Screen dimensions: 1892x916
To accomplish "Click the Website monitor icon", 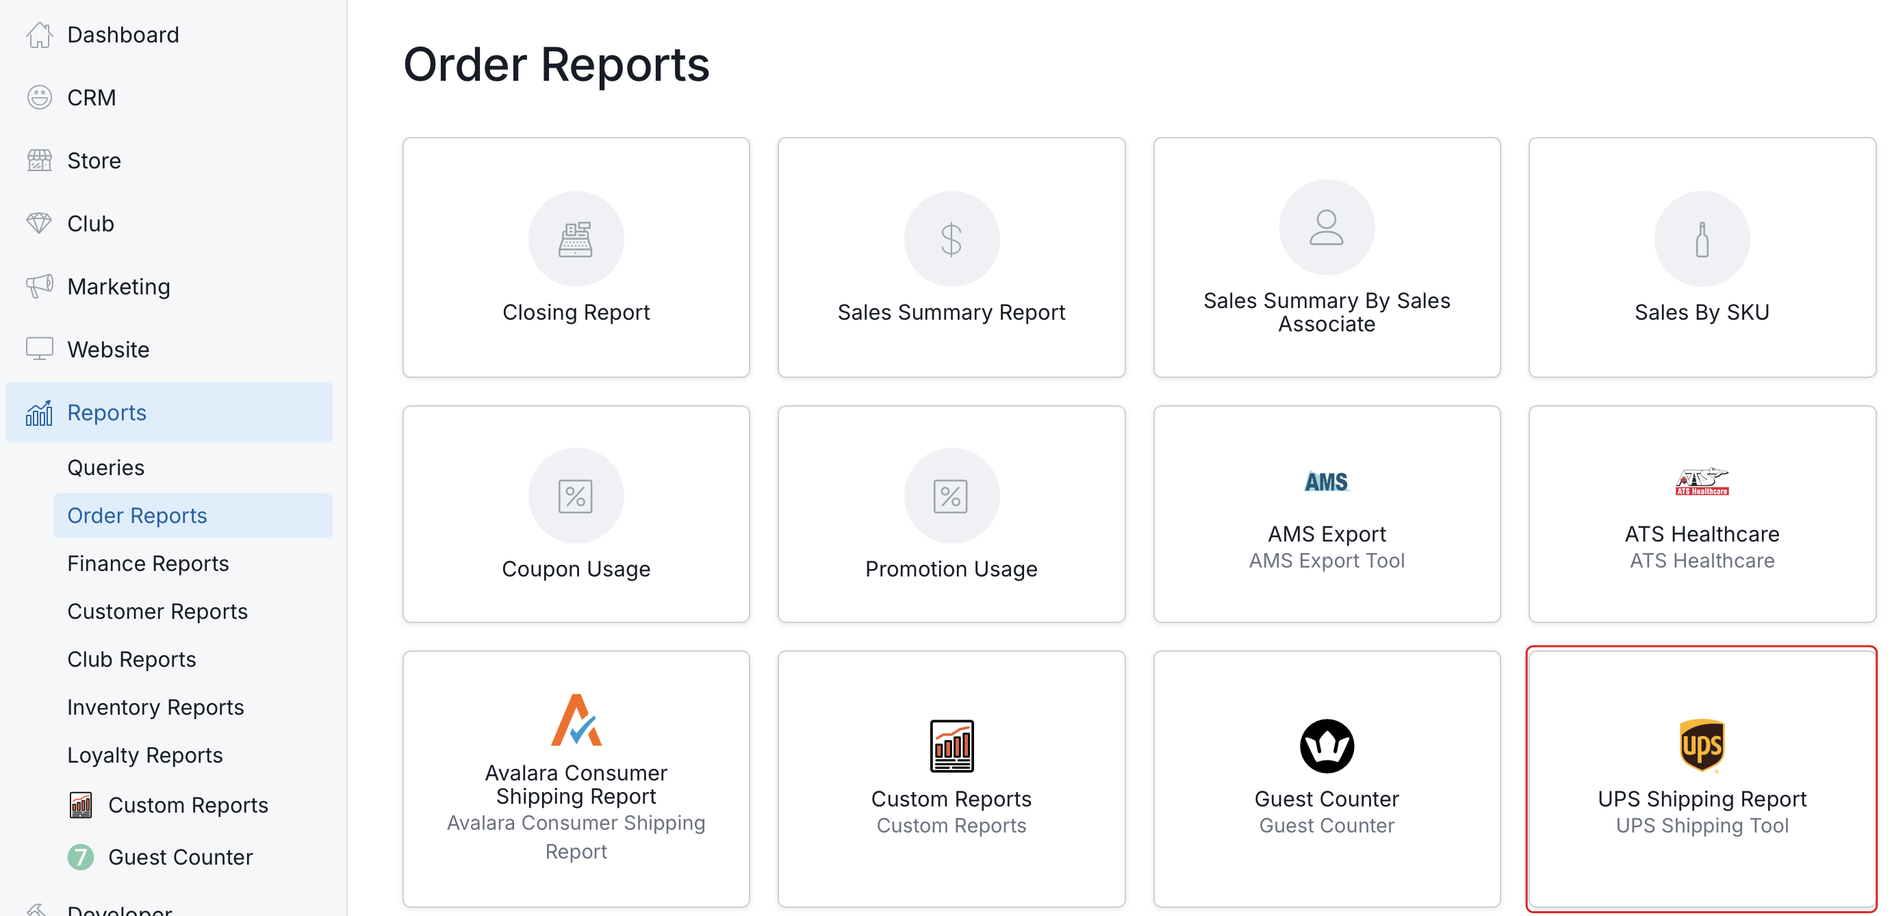I will coord(39,349).
